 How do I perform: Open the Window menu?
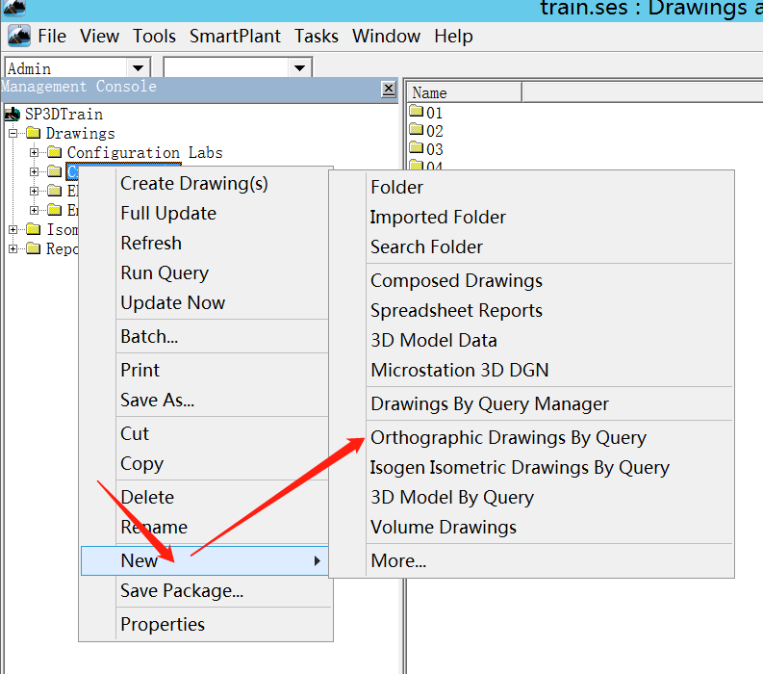coord(387,36)
